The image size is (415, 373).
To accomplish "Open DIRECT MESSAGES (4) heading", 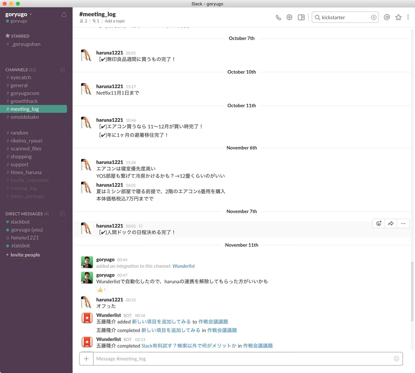I will [27, 214].
